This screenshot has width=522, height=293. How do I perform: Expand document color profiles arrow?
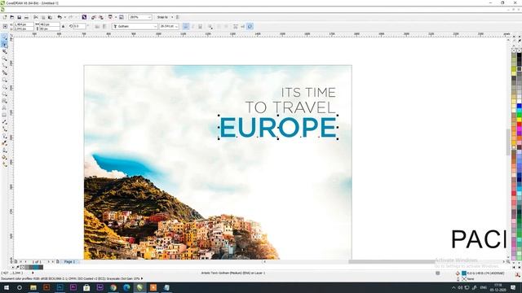(x=142, y=278)
